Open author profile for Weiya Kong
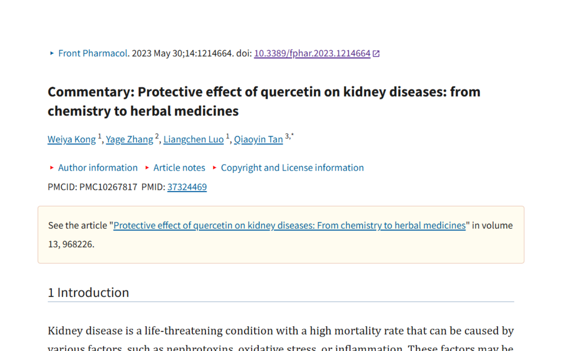The height and width of the screenshot is (351, 562). pos(71,139)
